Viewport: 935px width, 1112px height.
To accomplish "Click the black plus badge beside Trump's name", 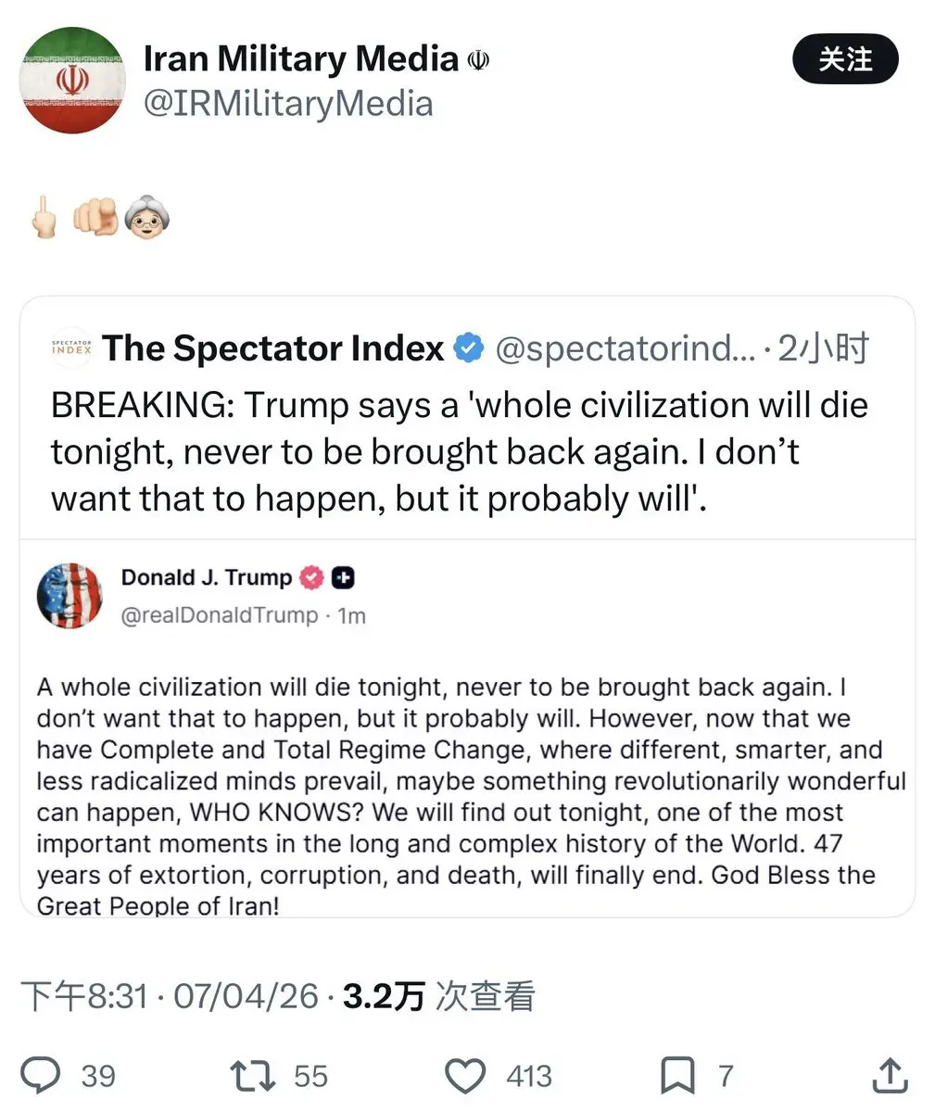I will pyautogui.click(x=343, y=577).
